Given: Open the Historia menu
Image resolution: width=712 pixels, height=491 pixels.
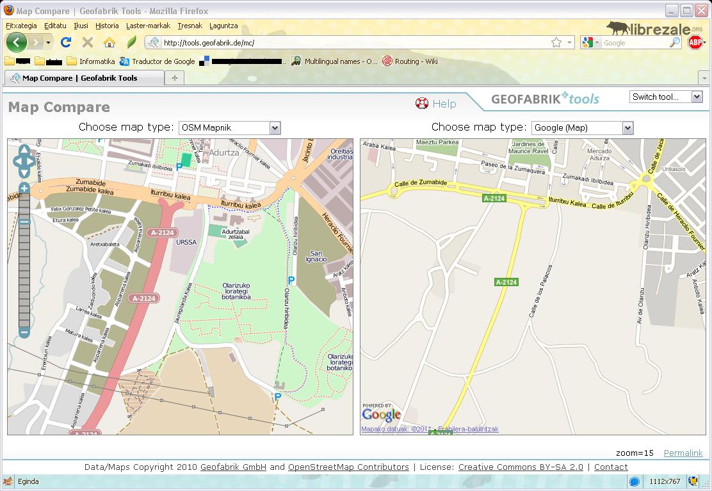Looking at the screenshot, I should point(107,26).
